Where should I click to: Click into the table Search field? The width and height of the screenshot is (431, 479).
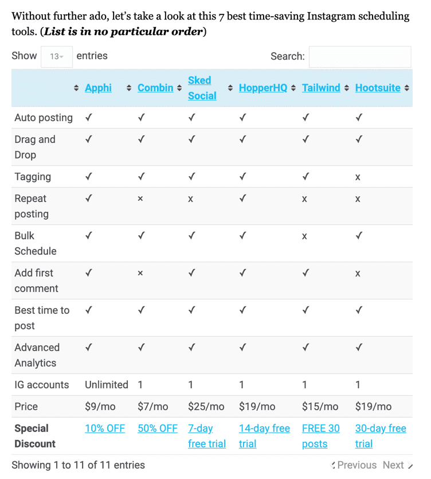(359, 57)
